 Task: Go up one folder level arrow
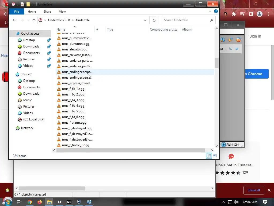pyautogui.click(x=34, y=20)
